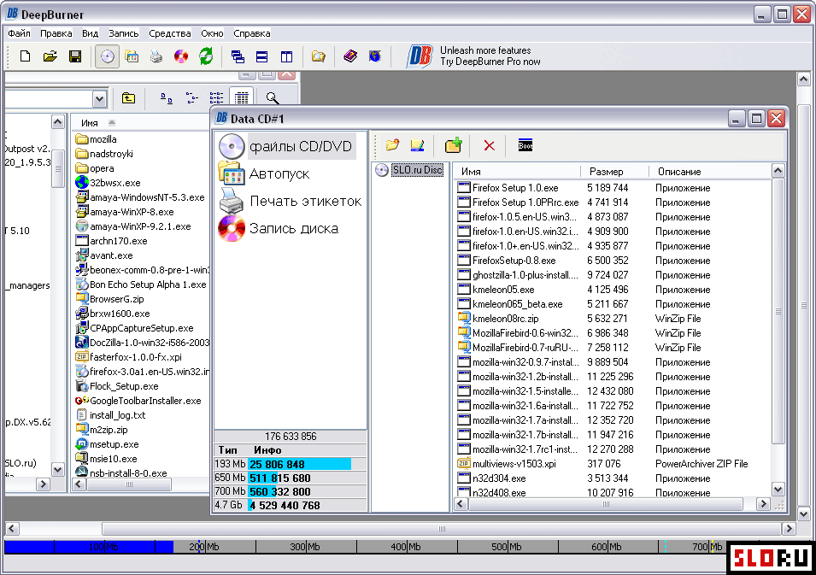Screen dimensions: 816x575
Task: Tile windows horizontally from the toolbar
Action: [261, 56]
